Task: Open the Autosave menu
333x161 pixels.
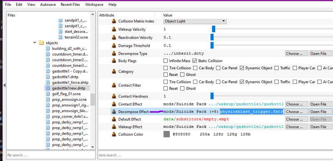Action: [48, 5]
